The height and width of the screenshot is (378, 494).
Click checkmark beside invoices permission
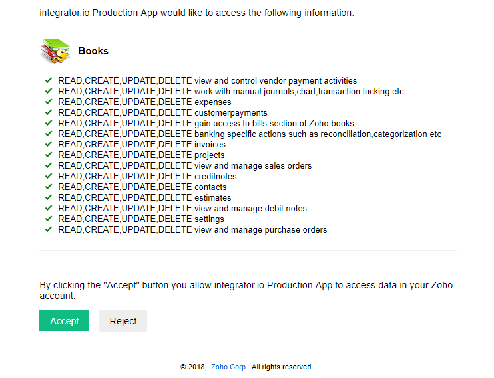tap(49, 144)
